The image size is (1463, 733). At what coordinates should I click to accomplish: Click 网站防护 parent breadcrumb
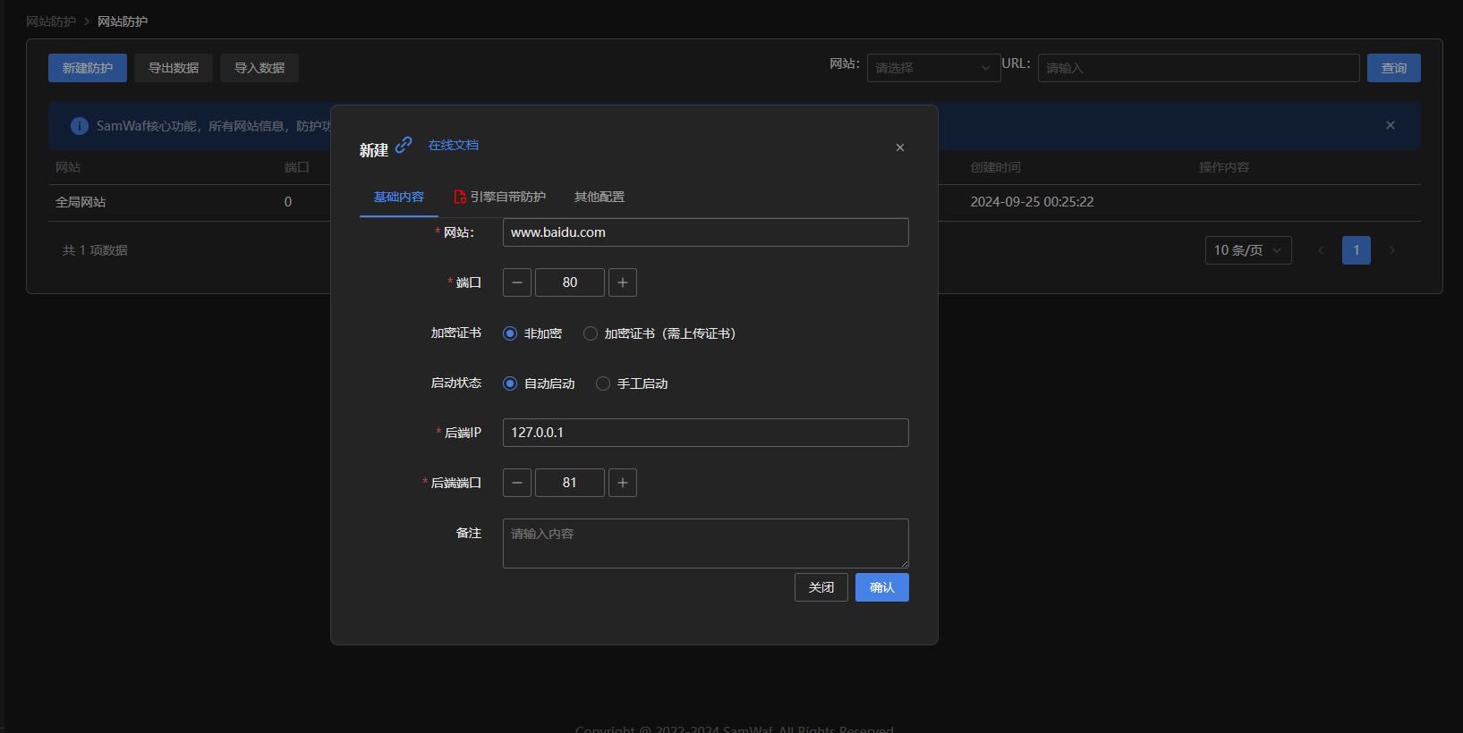(51, 21)
